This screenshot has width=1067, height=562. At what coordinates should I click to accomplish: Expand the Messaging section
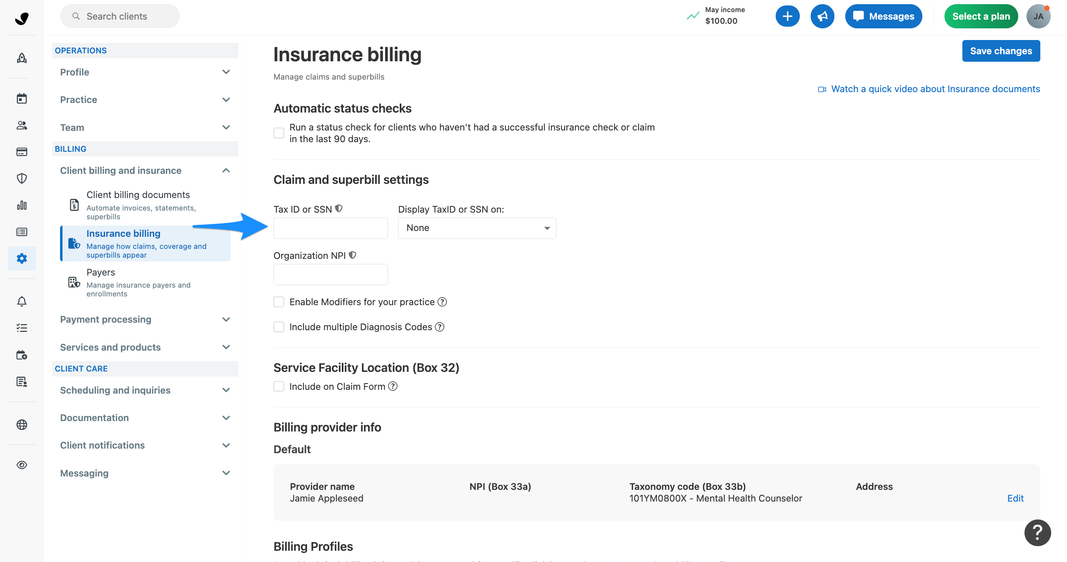(145, 473)
